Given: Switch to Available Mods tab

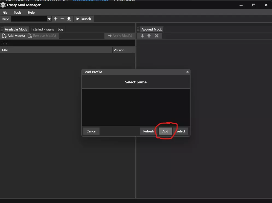Looking at the screenshot, I should (16, 29).
